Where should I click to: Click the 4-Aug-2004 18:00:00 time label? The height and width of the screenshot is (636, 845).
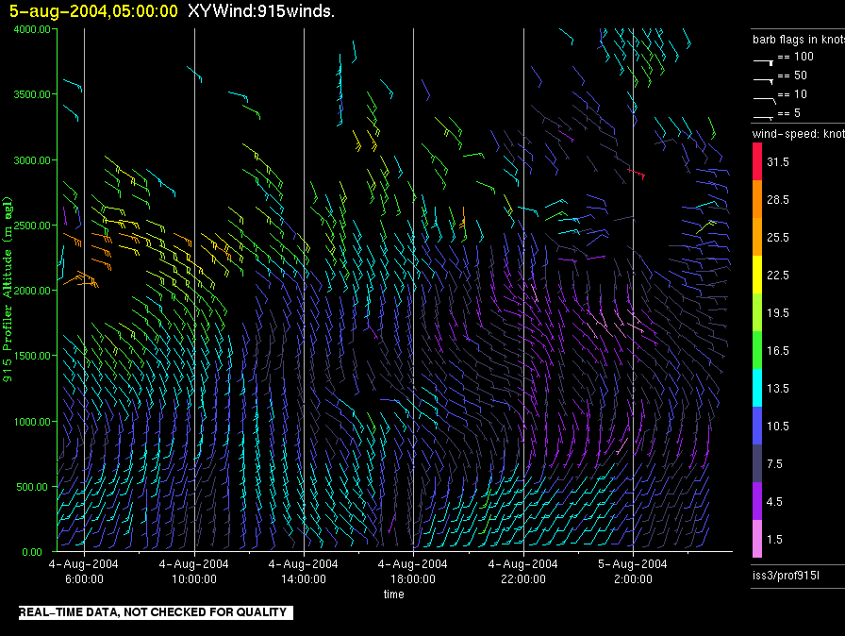(413, 571)
